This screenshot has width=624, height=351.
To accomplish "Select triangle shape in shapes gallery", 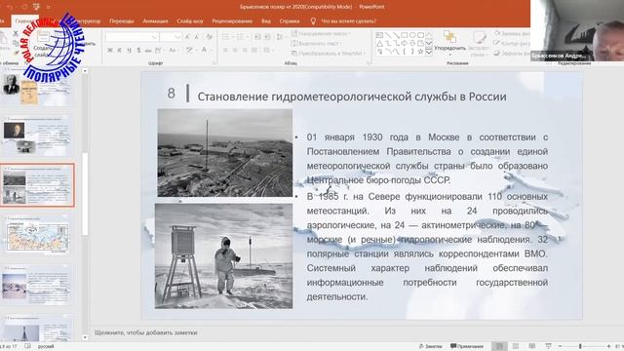I will pos(379,43).
